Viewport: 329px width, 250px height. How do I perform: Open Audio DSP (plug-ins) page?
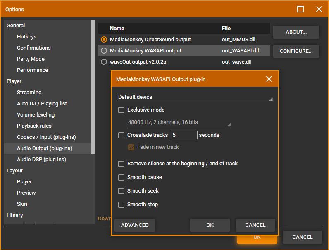point(41,160)
